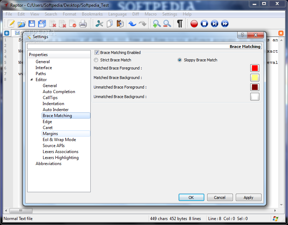Select Caret settings

pyautogui.click(x=48, y=128)
